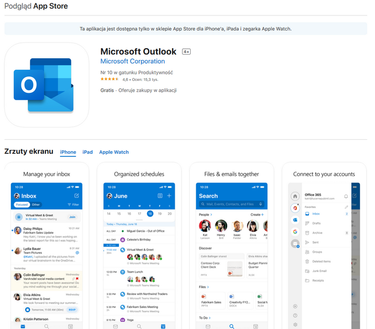The width and height of the screenshot is (375, 329).
Task: Expand the People section chevron
Action: click(x=211, y=215)
